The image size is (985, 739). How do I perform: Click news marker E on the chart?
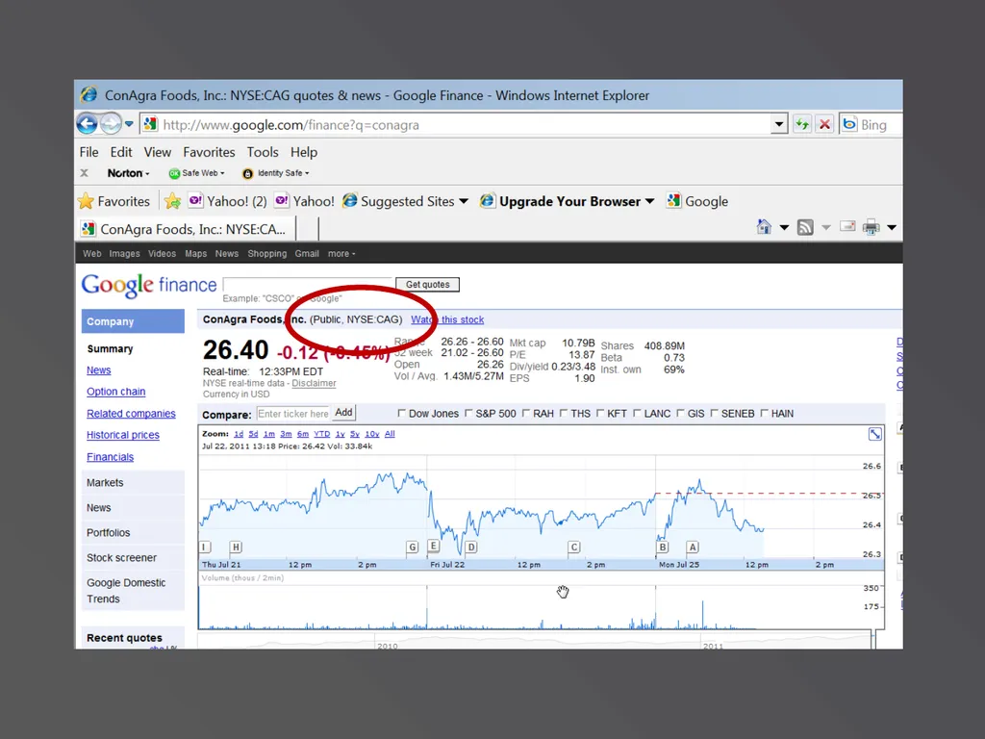click(x=434, y=546)
